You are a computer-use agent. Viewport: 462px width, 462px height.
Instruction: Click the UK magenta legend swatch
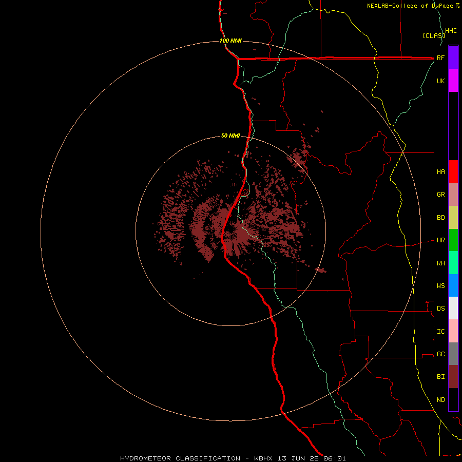[453, 81]
